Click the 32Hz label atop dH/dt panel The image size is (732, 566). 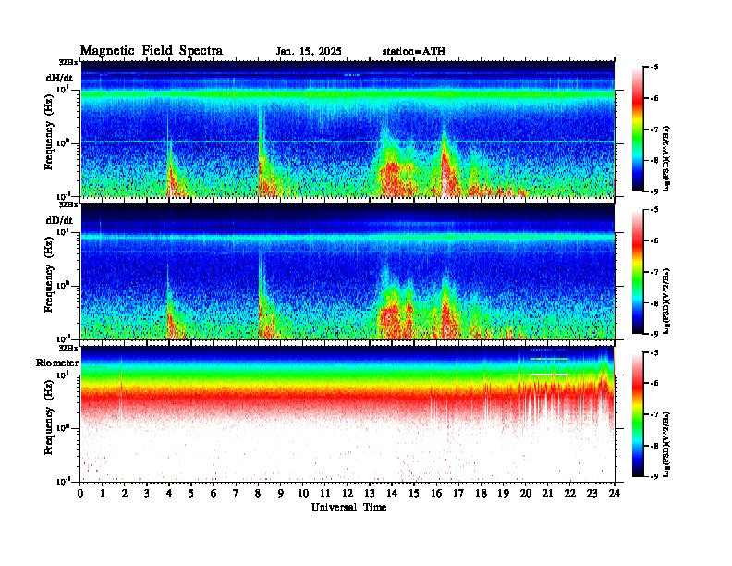(68, 62)
